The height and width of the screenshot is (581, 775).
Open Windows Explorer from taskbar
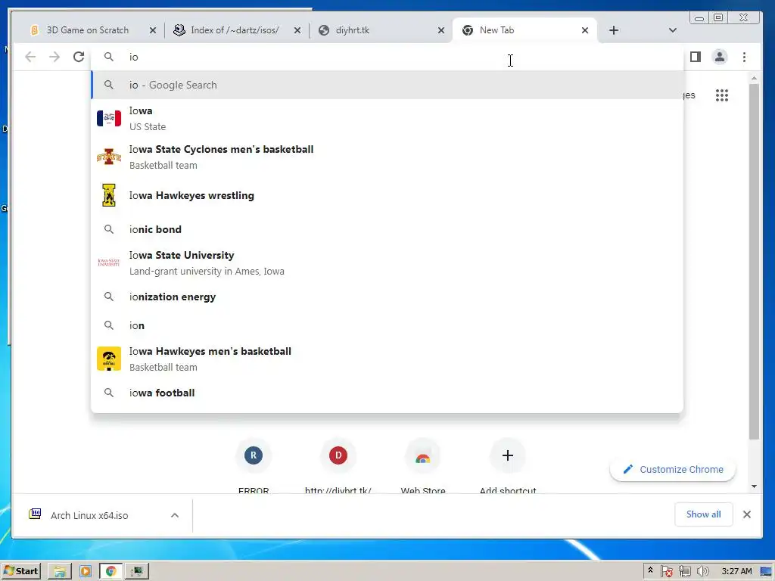pyautogui.click(x=60, y=571)
